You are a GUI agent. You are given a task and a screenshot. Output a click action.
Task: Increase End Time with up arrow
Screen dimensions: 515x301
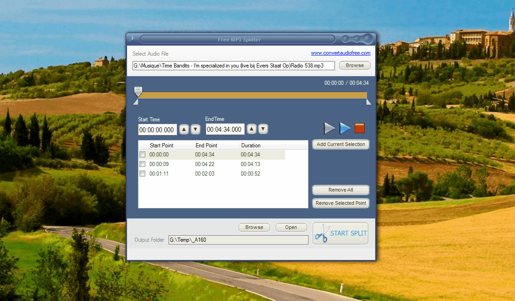[x=252, y=129]
